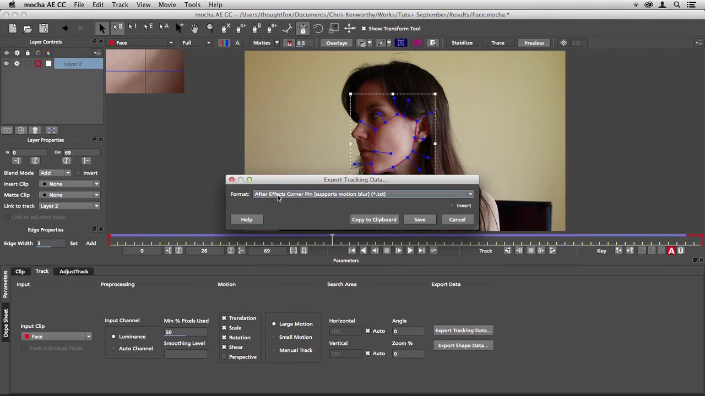The height and width of the screenshot is (396, 705).
Task: Enable the Autokey A button
Action: point(671,251)
